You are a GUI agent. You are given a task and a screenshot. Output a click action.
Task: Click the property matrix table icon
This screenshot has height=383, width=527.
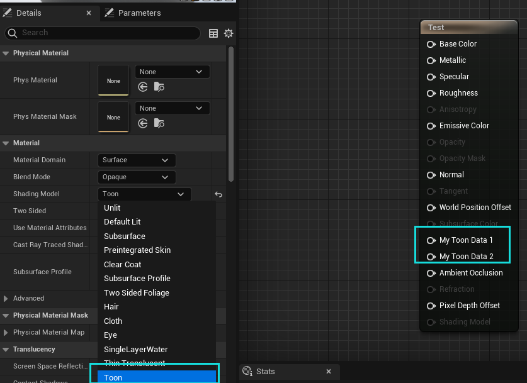click(x=213, y=33)
